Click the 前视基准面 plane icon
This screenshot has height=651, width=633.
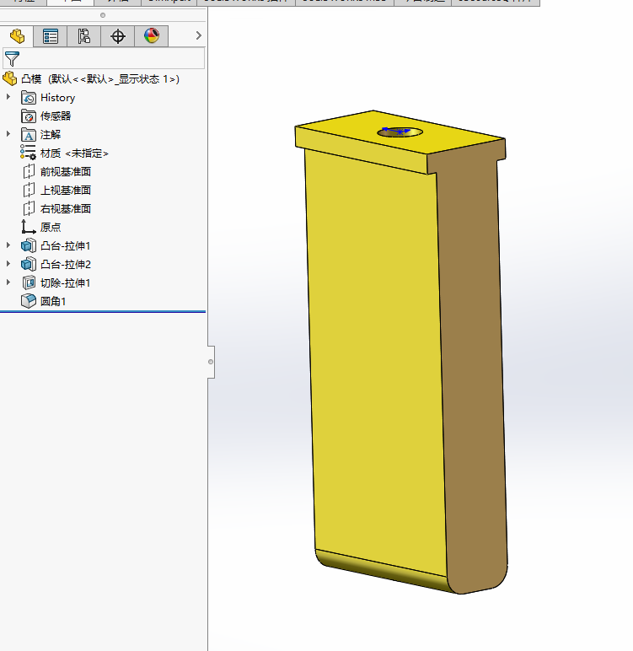tap(29, 171)
